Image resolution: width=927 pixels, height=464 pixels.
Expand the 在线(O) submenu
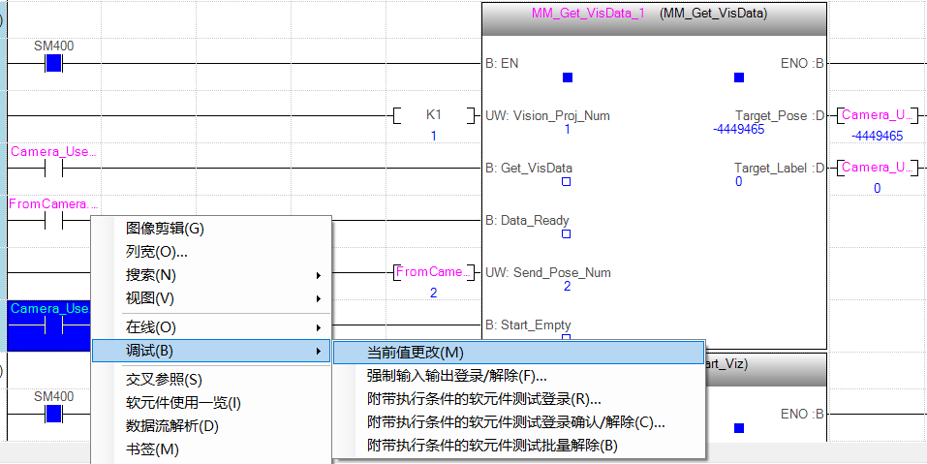[211, 326]
